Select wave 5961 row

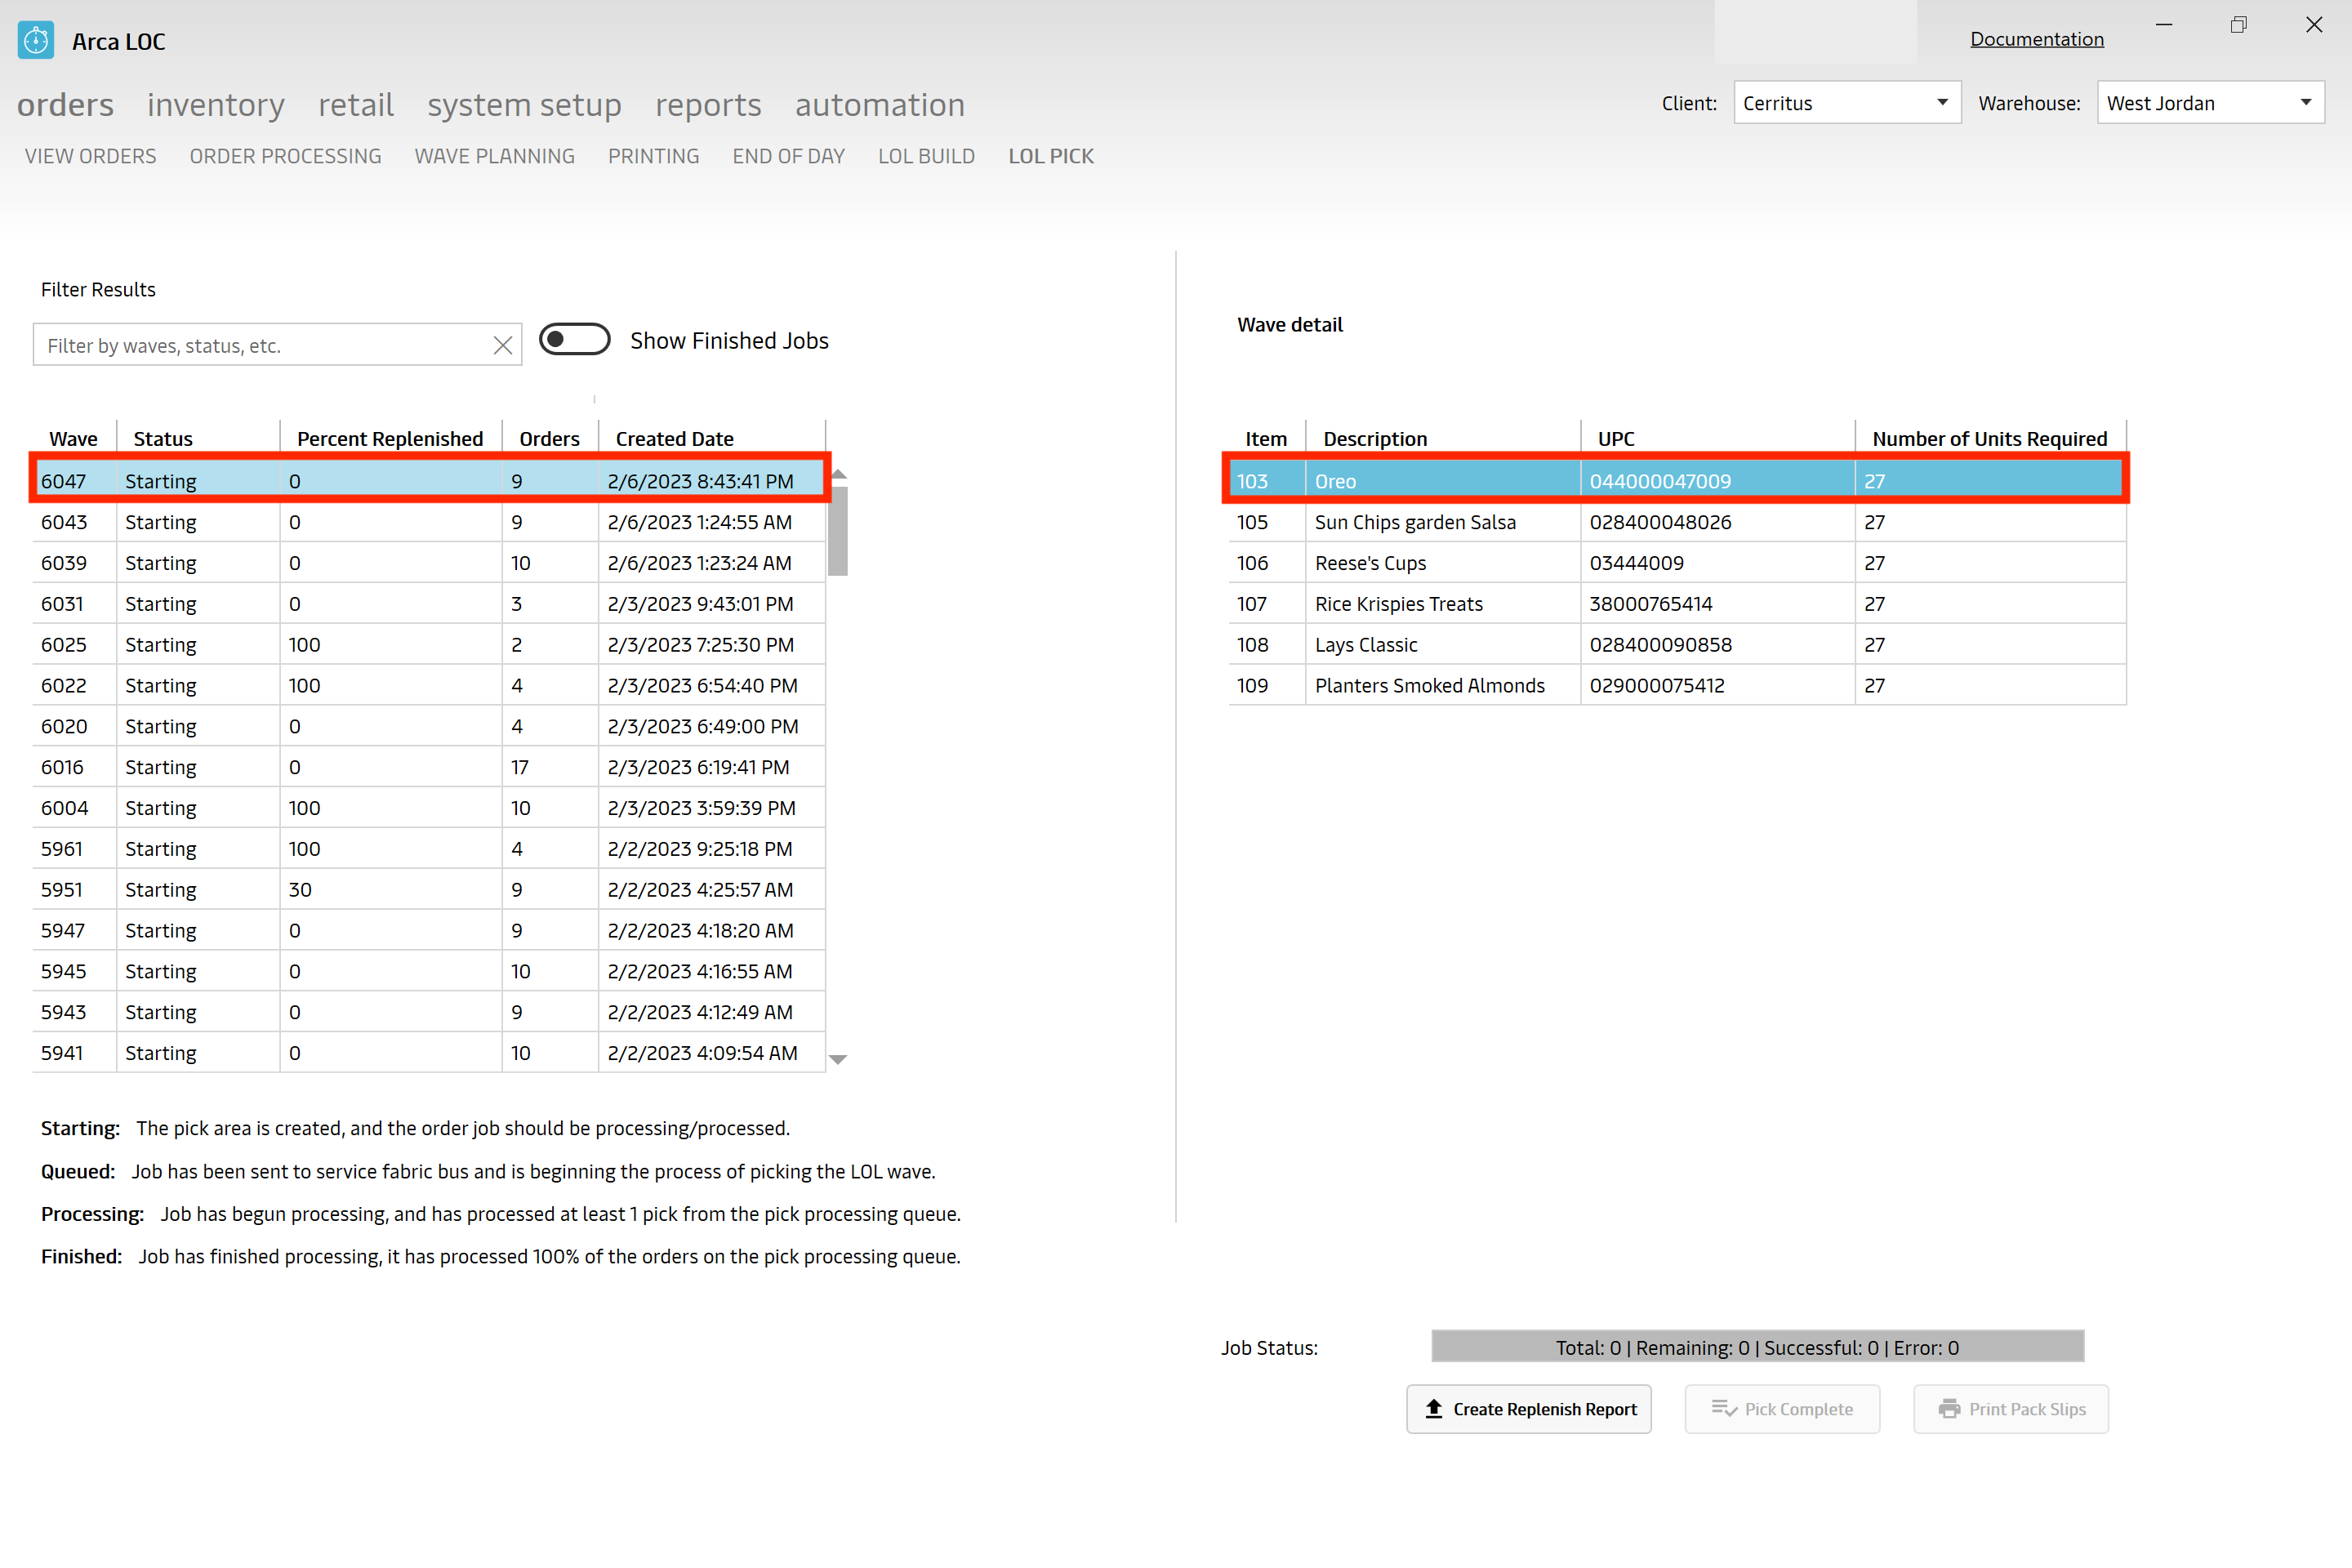tap(429, 849)
